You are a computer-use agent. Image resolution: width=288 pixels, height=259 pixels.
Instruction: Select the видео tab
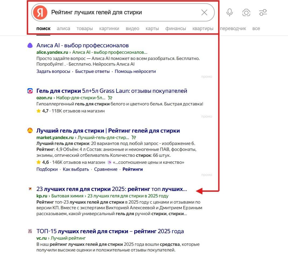132,29
